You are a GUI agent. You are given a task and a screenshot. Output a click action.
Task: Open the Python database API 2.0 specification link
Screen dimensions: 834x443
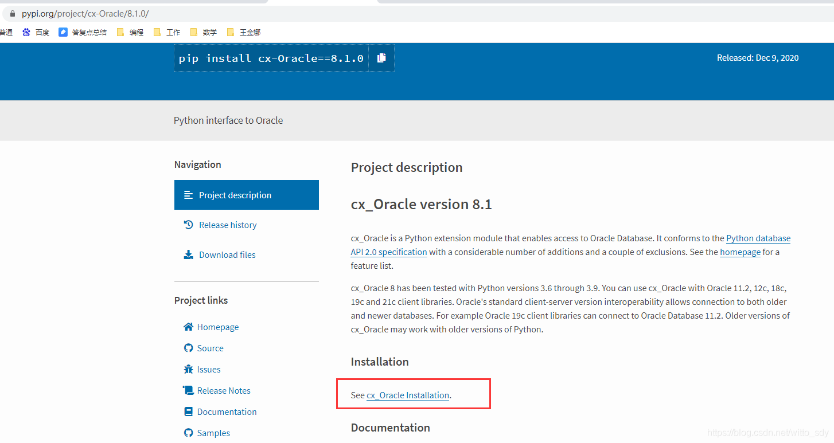pyautogui.click(x=758, y=238)
